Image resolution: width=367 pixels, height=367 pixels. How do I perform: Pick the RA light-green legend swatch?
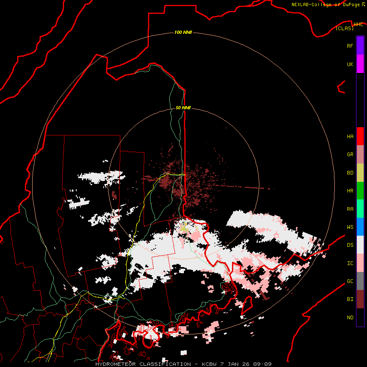tap(360, 209)
